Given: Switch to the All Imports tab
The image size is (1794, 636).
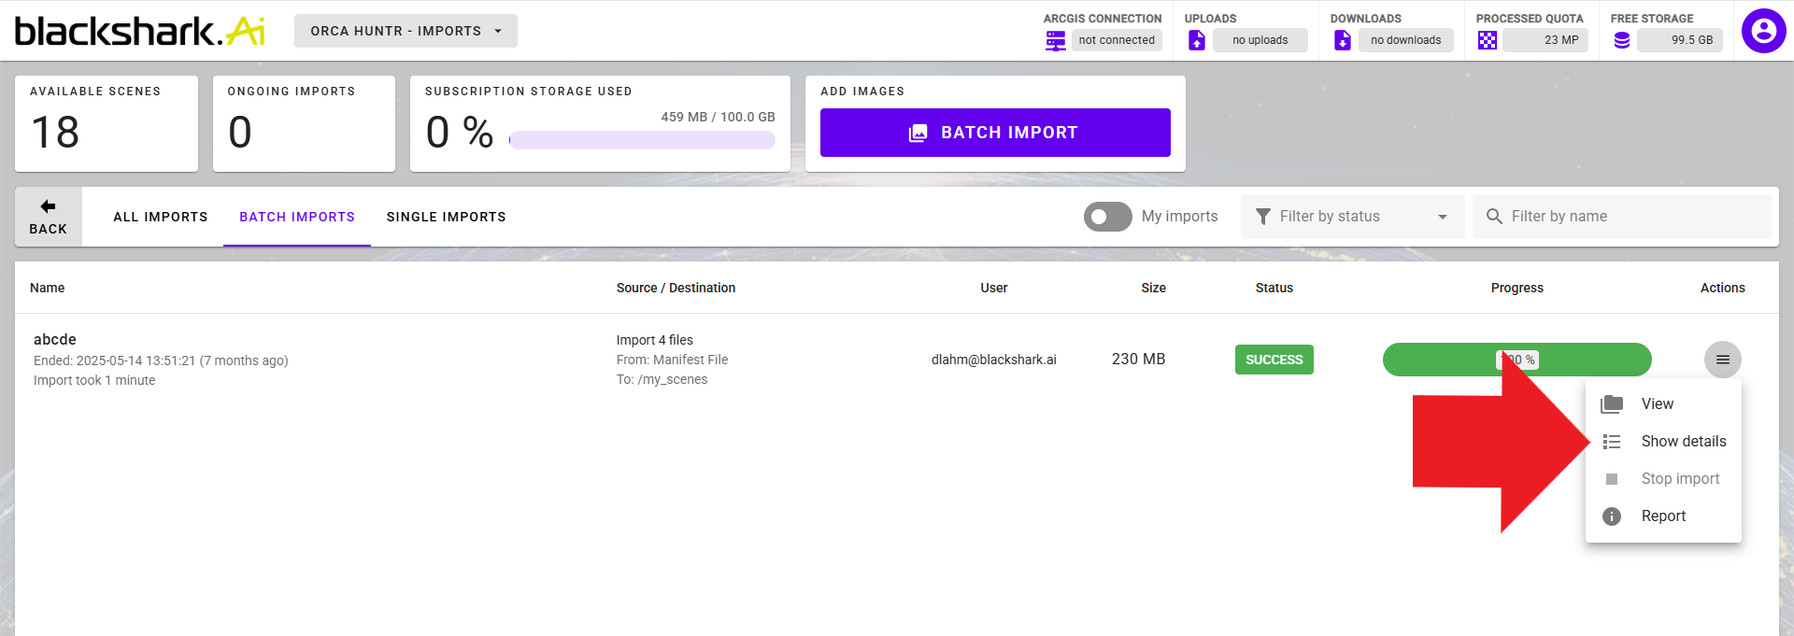Looking at the screenshot, I should coord(161,217).
